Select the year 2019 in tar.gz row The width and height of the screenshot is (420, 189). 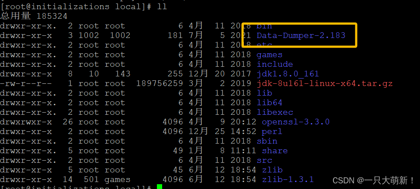click(241, 83)
